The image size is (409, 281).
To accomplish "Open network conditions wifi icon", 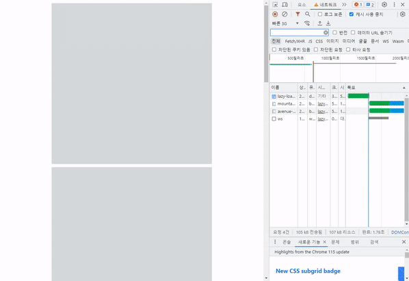I will click(x=307, y=23).
